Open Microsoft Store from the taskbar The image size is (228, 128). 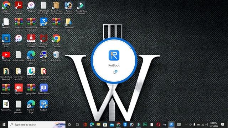[105, 124]
